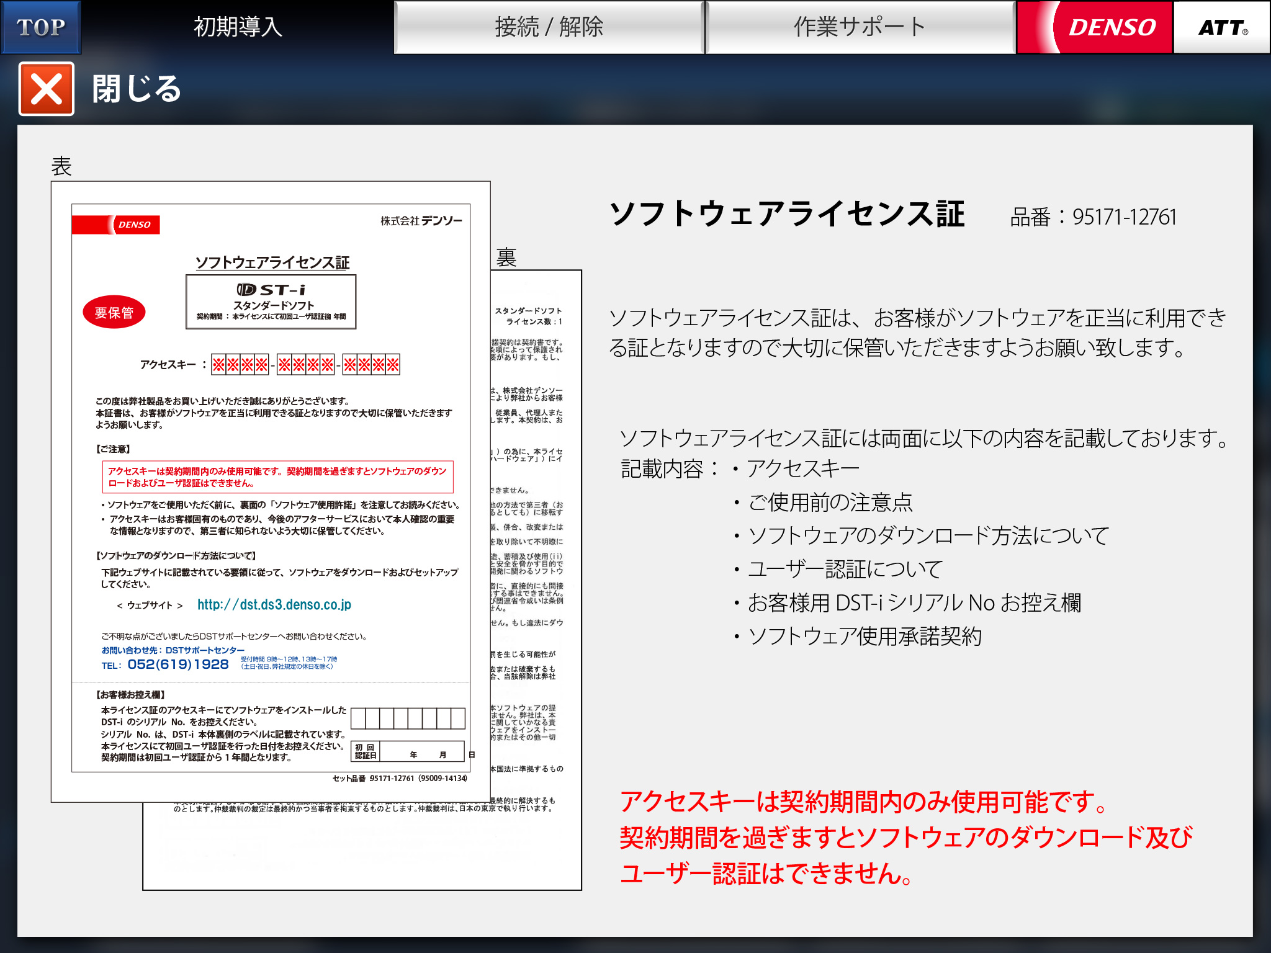The image size is (1271, 953).
Task: Click the red 要保管 stamp icon
Action: click(x=114, y=312)
